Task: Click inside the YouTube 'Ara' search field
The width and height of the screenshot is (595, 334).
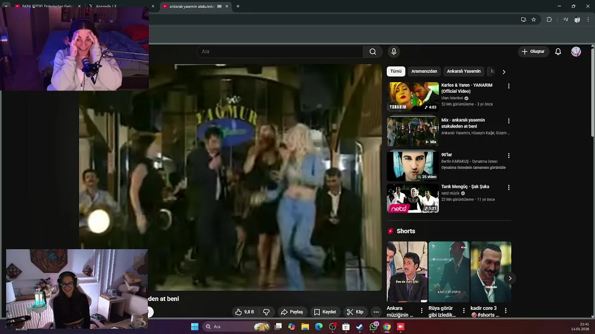Action: click(280, 51)
